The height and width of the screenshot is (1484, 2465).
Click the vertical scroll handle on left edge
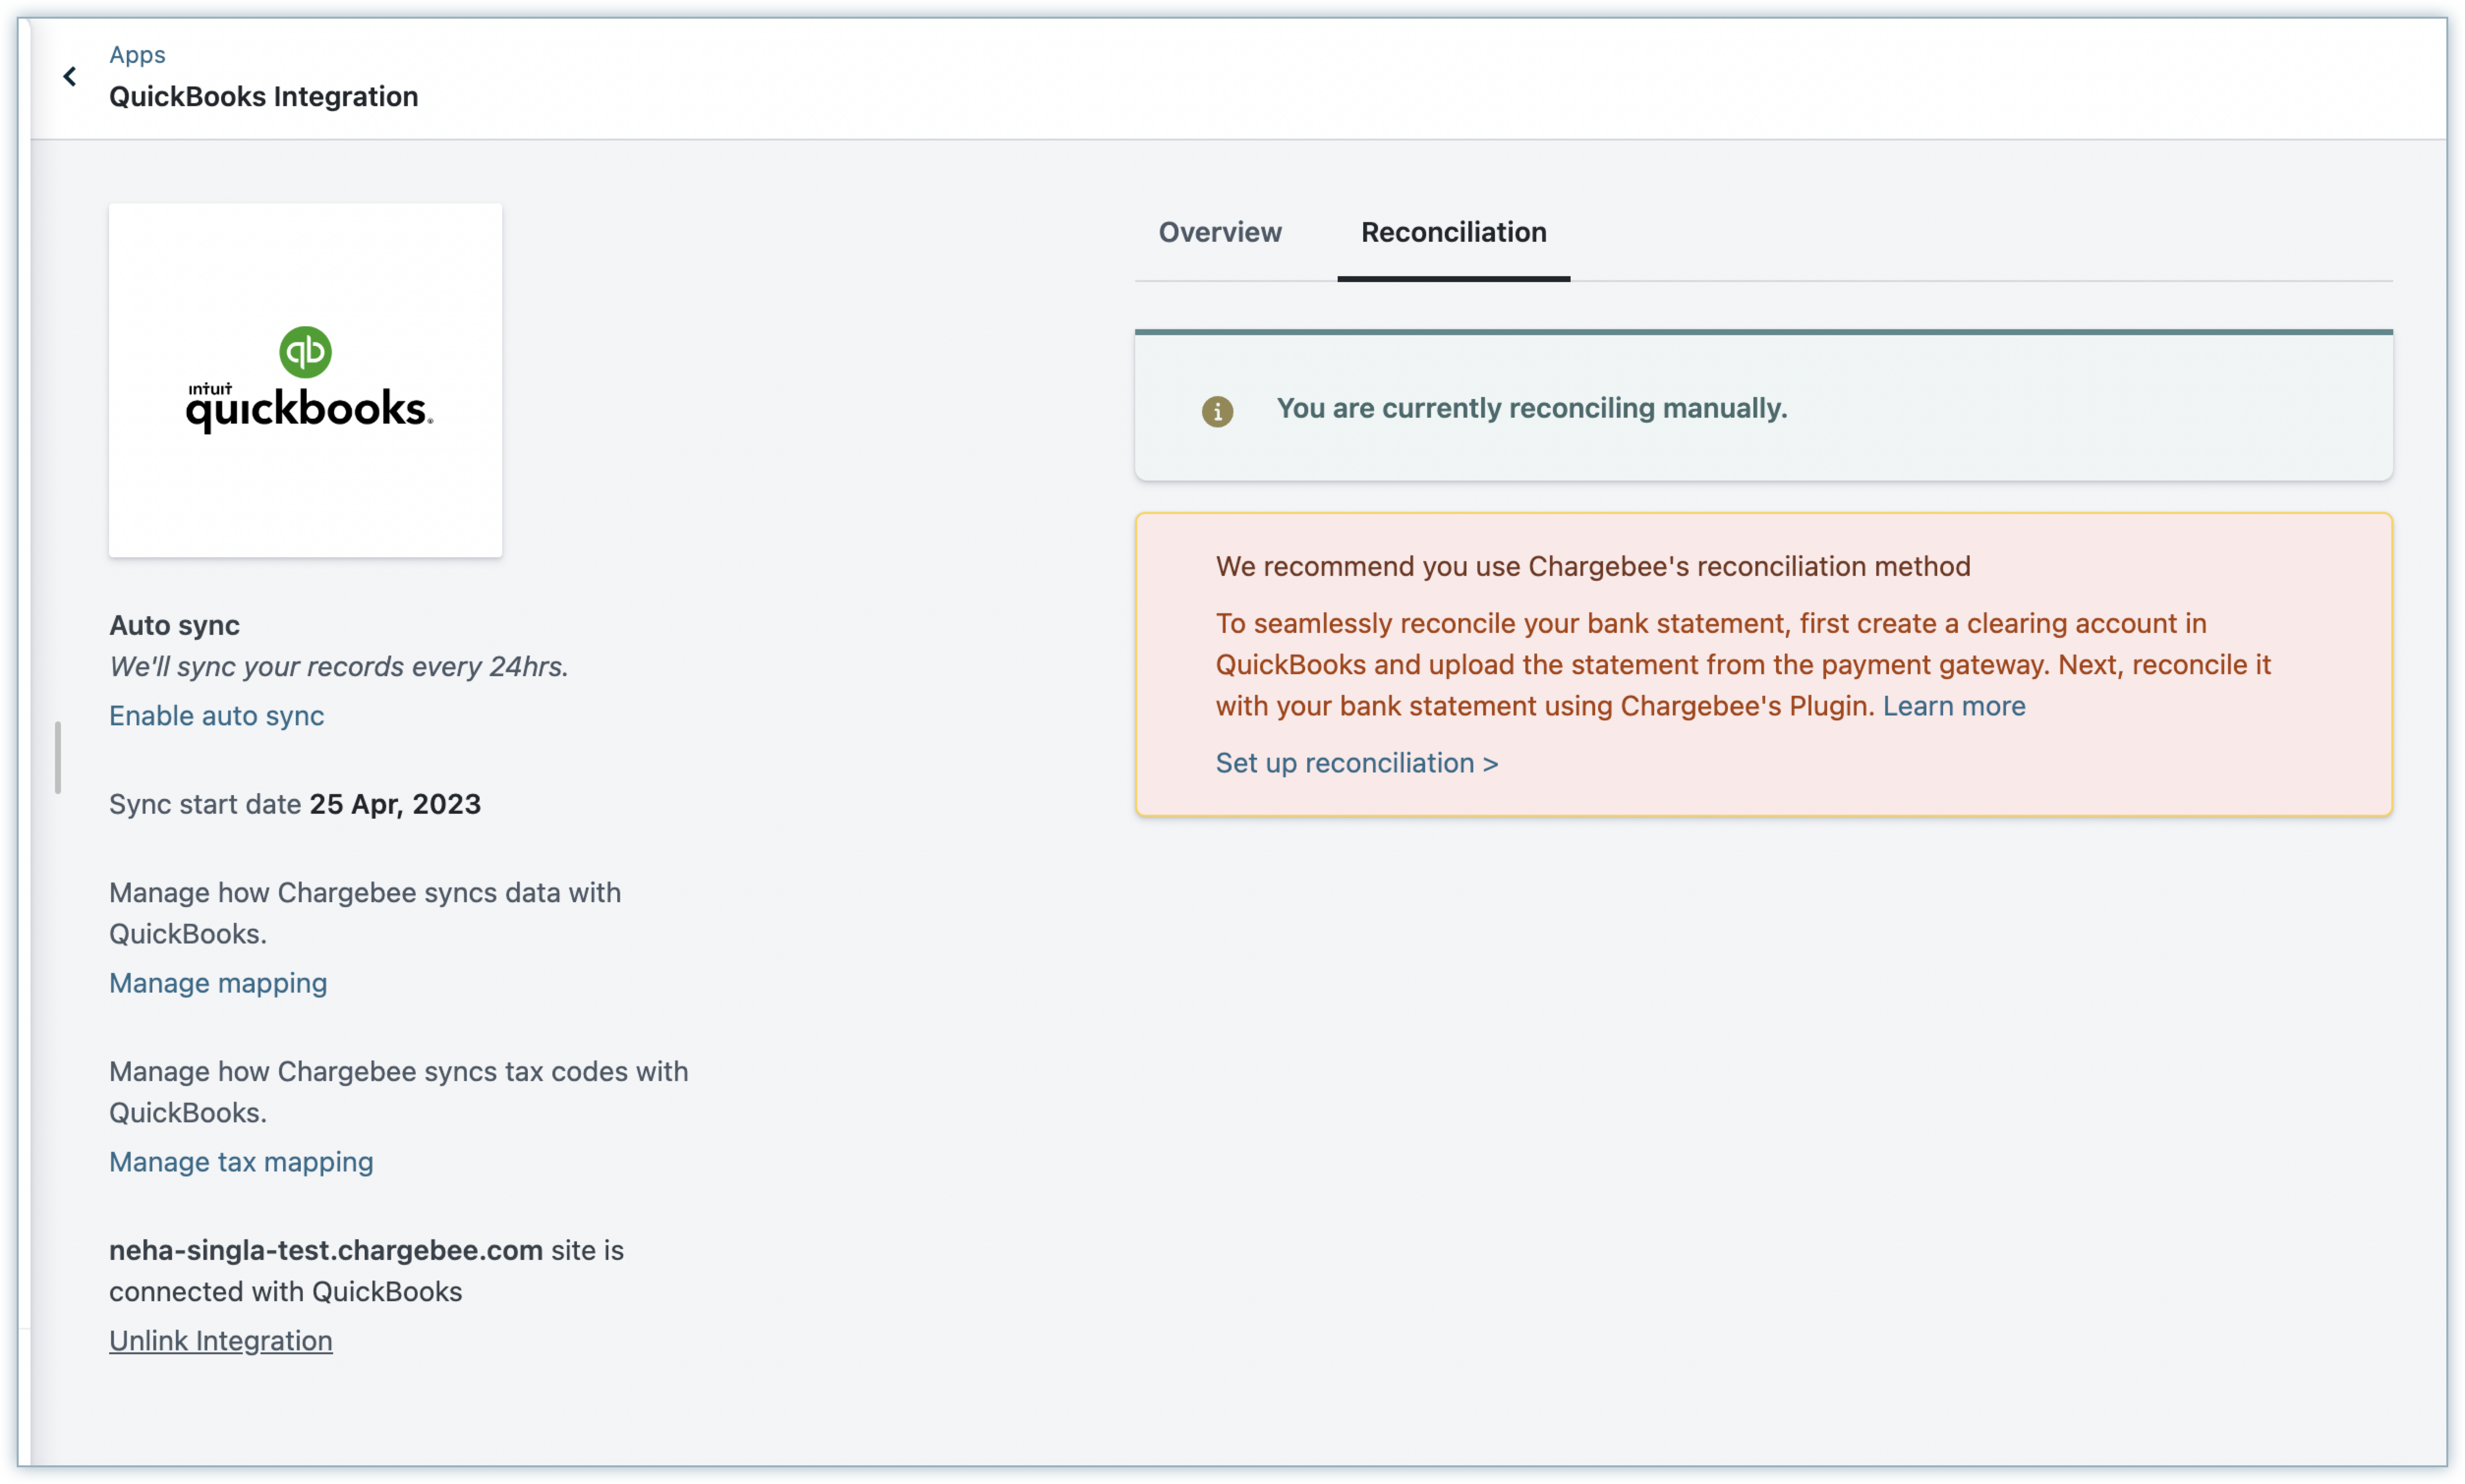click(x=58, y=757)
